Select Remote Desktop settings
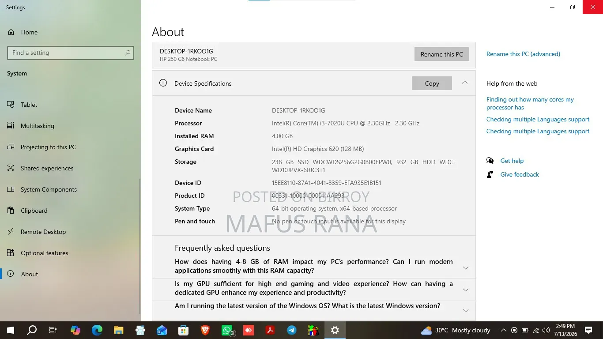This screenshot has width=603, height=339. [43, 232]
